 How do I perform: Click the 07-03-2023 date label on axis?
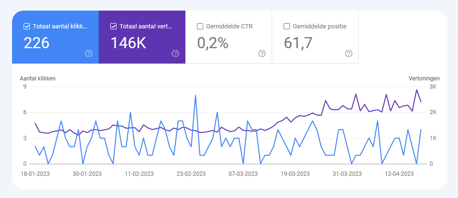pos(243,174)
